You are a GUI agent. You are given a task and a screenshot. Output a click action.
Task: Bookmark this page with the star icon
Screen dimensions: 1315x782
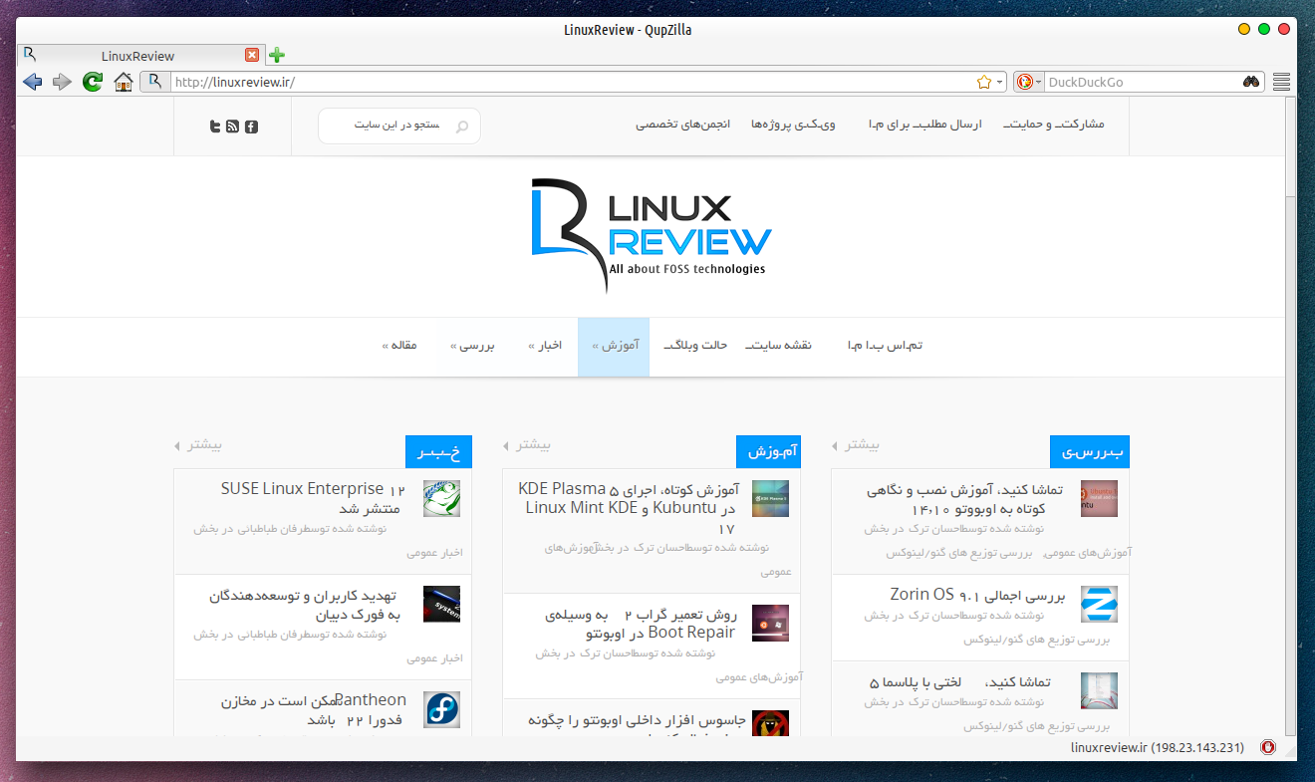(x=984, y=82)
